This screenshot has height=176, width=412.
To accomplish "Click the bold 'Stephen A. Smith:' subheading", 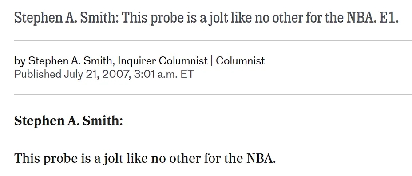I will point(68,121).
